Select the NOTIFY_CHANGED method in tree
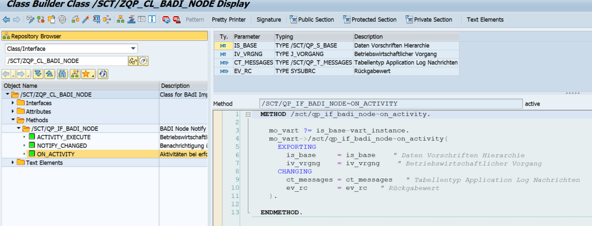 coord(62,146)
